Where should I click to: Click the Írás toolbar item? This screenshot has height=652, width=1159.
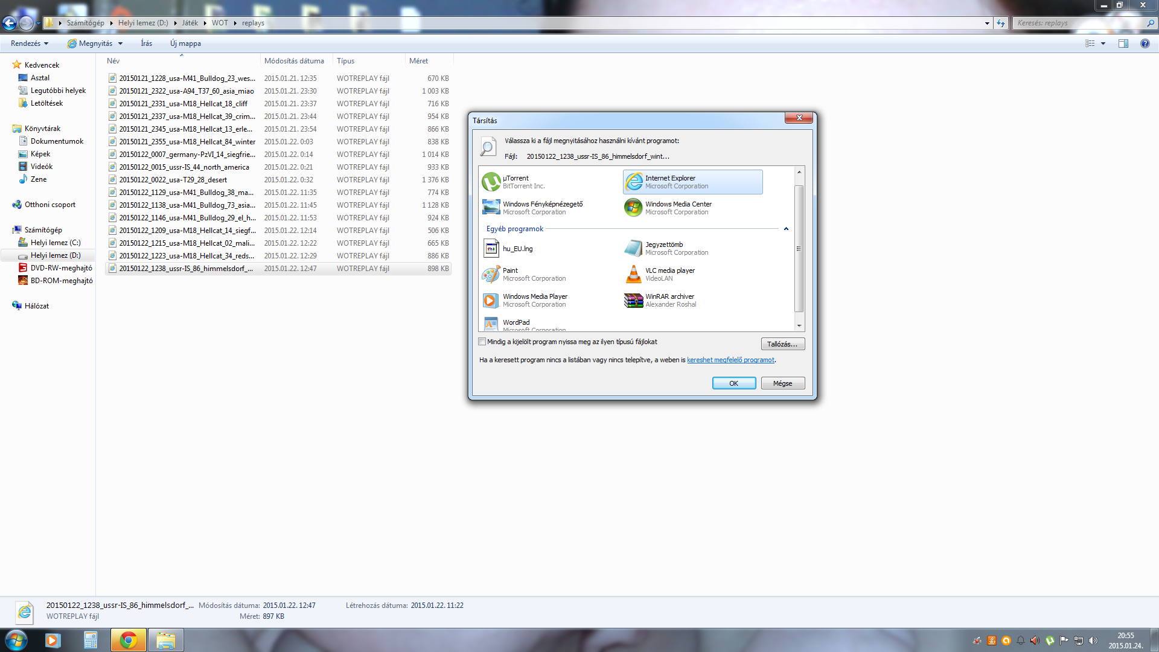[146, 43]
